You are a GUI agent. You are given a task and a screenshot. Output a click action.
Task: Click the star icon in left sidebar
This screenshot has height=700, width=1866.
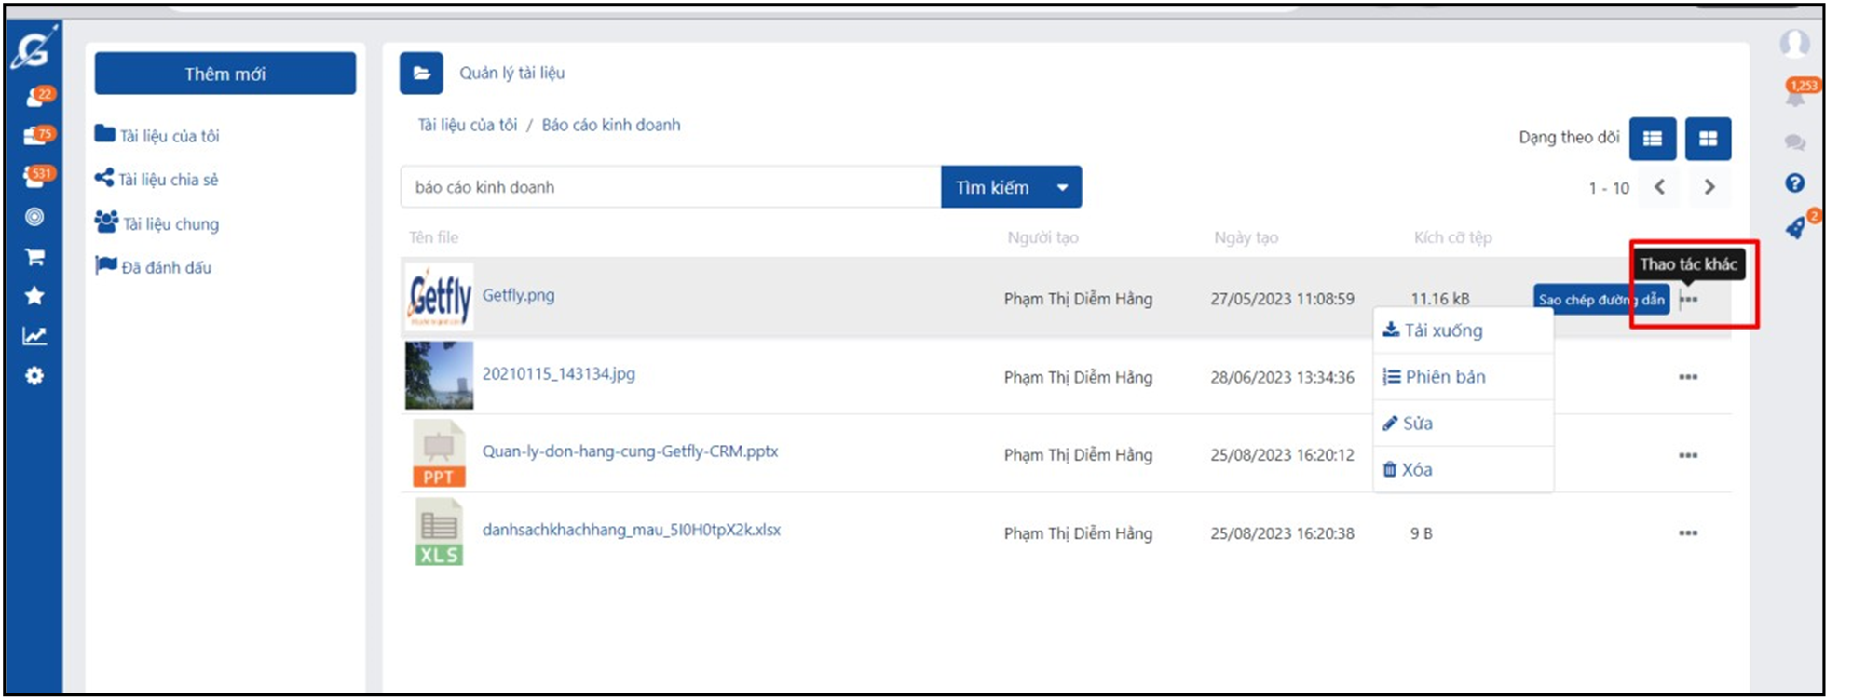[34, 296]
